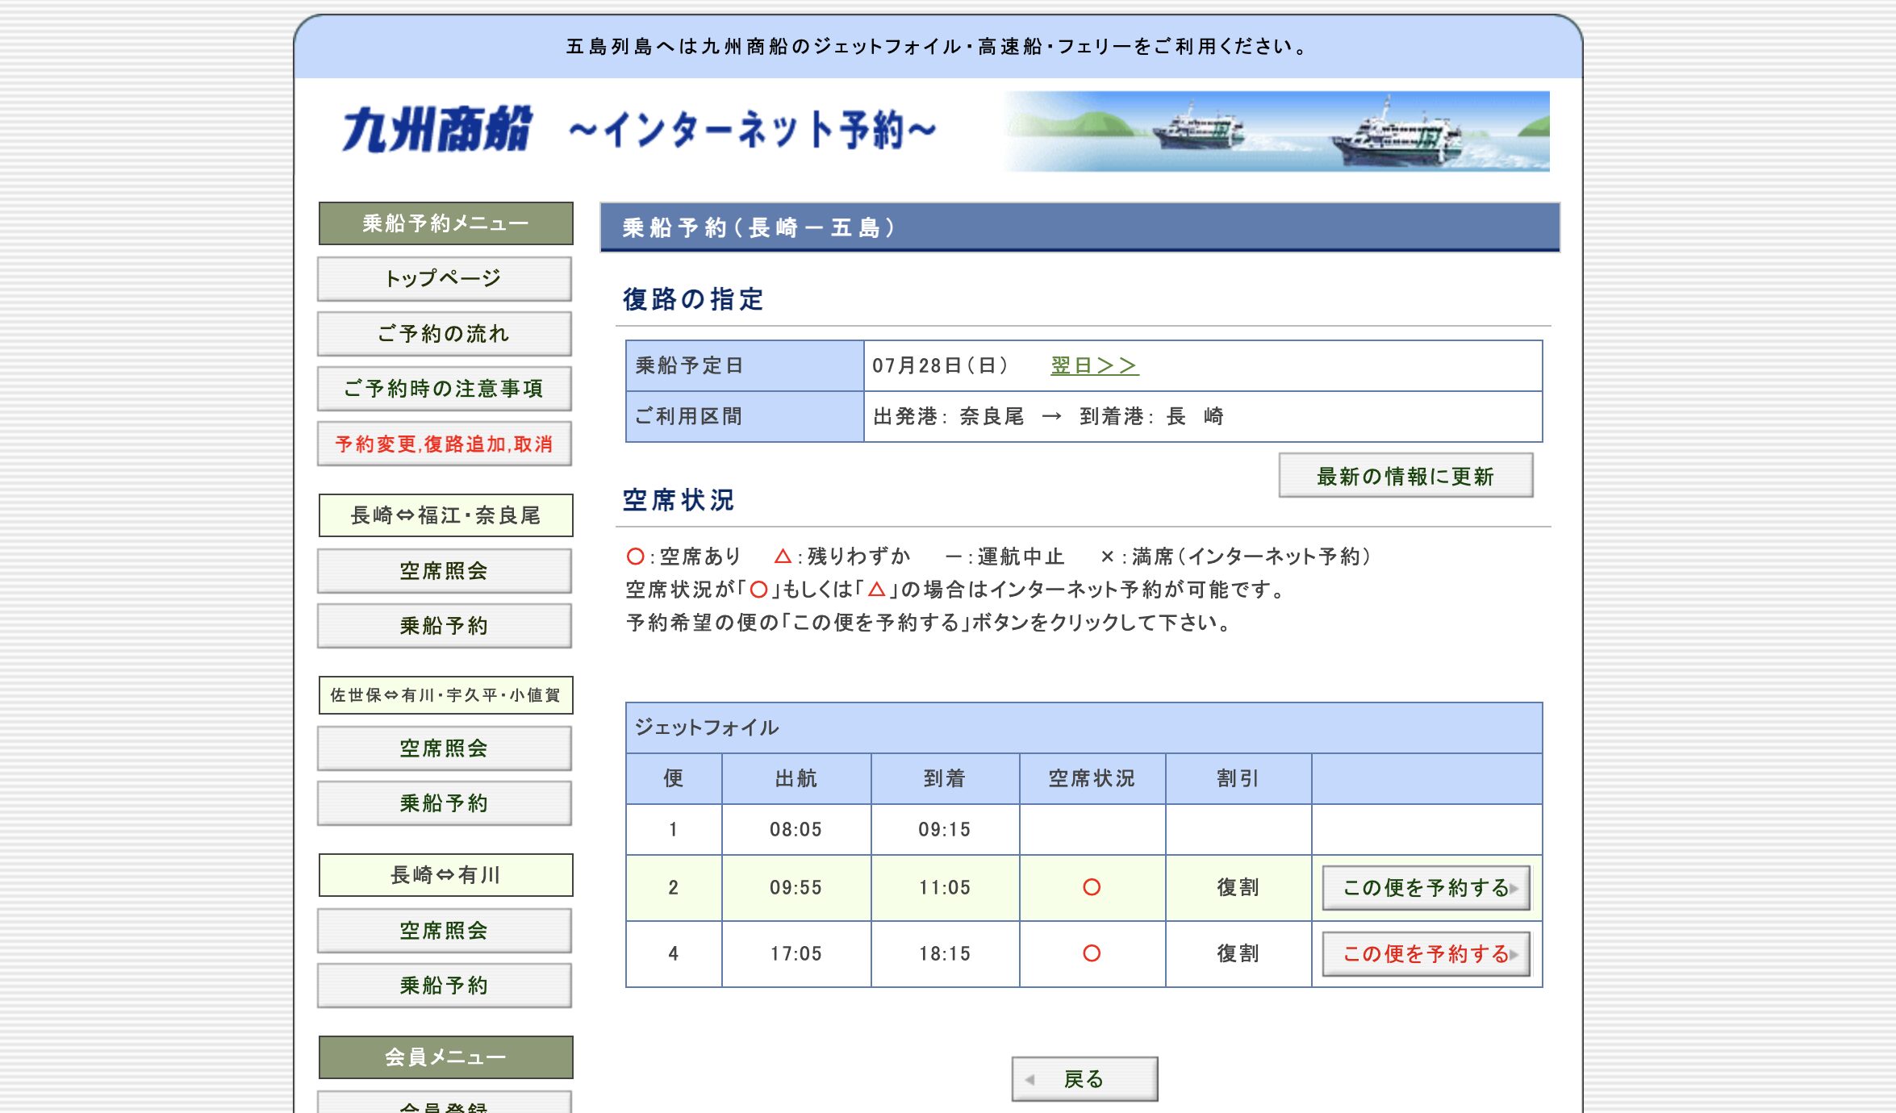
Task: Open 予約変更,復路追加,取消 menu item
Action: [445, 444]
